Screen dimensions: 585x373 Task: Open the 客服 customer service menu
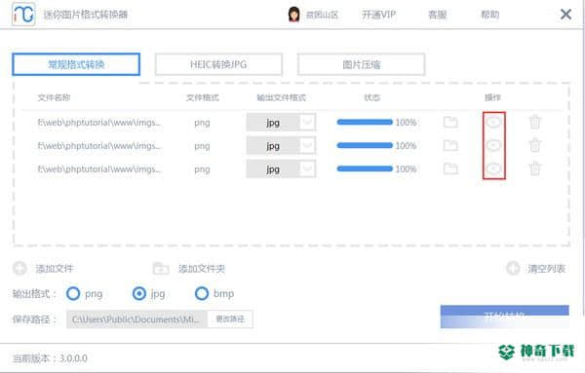[x=437, y=15]
